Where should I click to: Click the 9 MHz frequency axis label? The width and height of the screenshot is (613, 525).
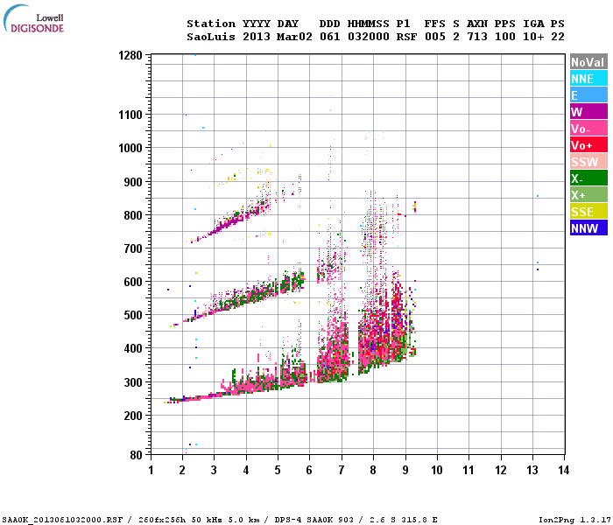pyautogui.click(x=405, y=470)
